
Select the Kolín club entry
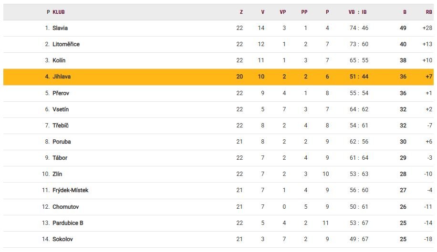59,60
